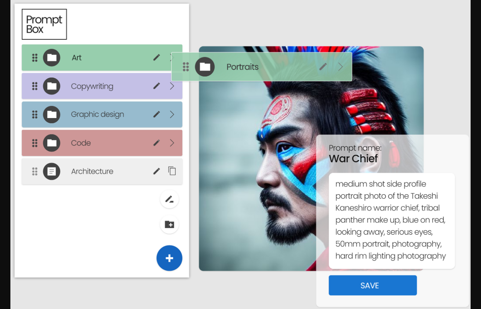481x309 pixels.
Task: Click the new folder round button
Action: coord(169,225)
